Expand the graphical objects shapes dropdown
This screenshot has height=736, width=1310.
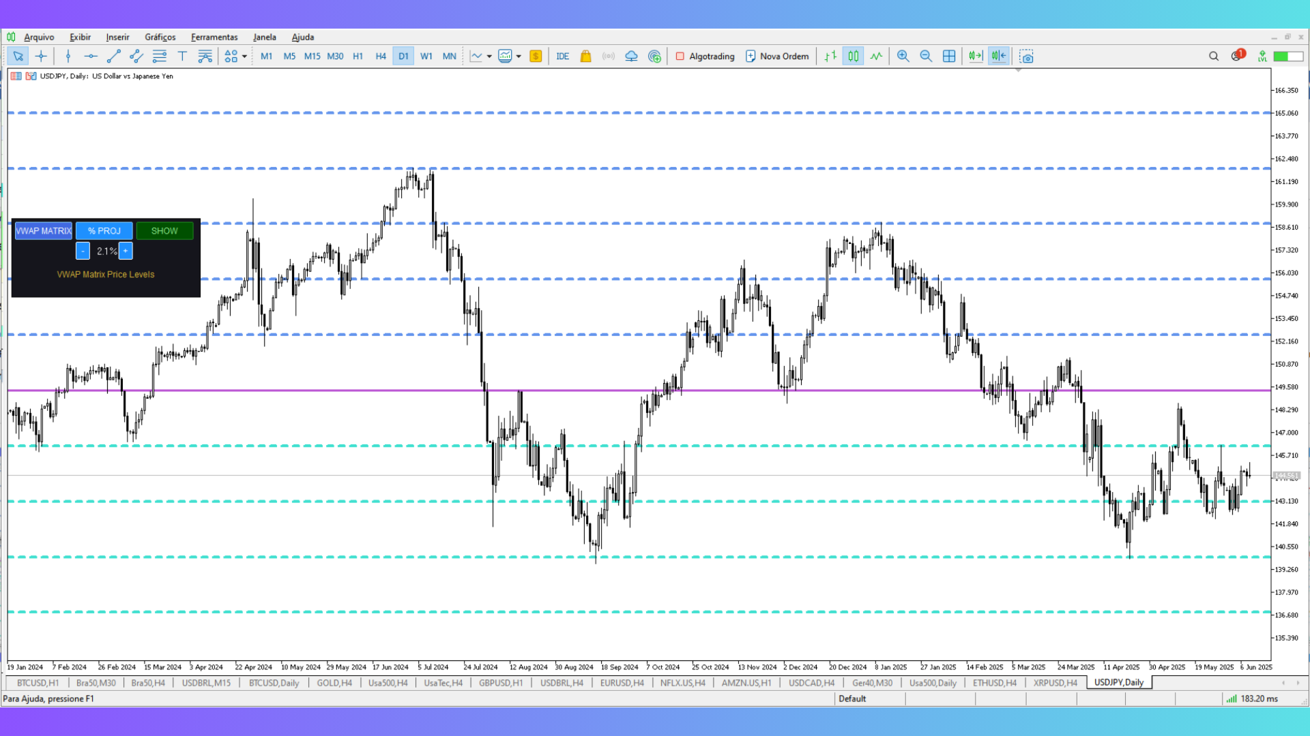244,57
